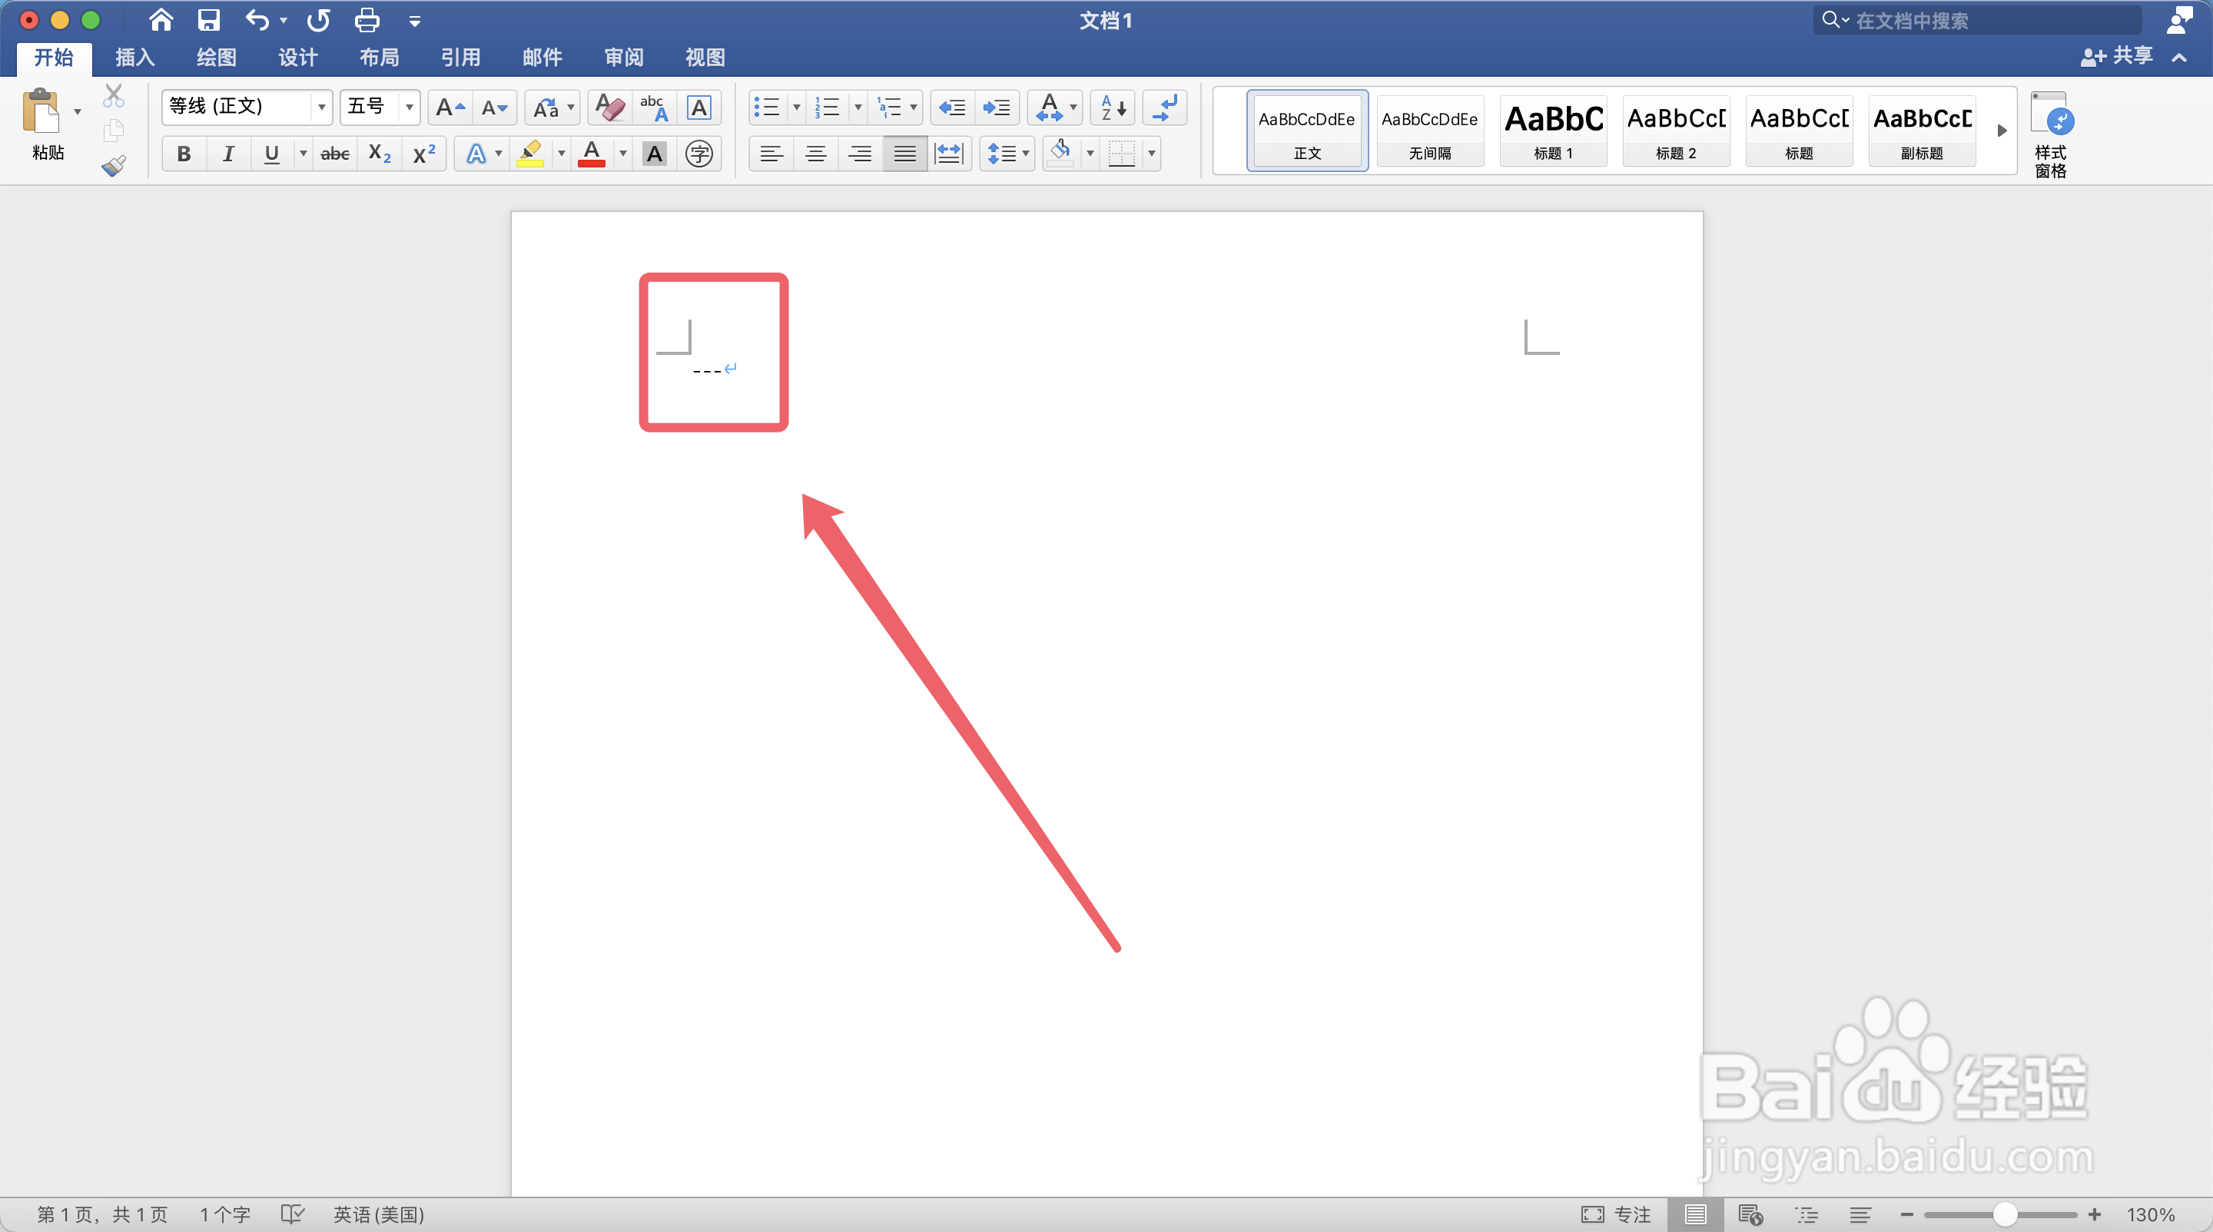Viewport: 2213px width, 1232px height.
Task: Toggle Bold formatting
Action: coord(184,154)
